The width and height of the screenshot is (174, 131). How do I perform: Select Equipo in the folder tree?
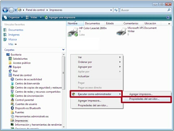(17, 67)
